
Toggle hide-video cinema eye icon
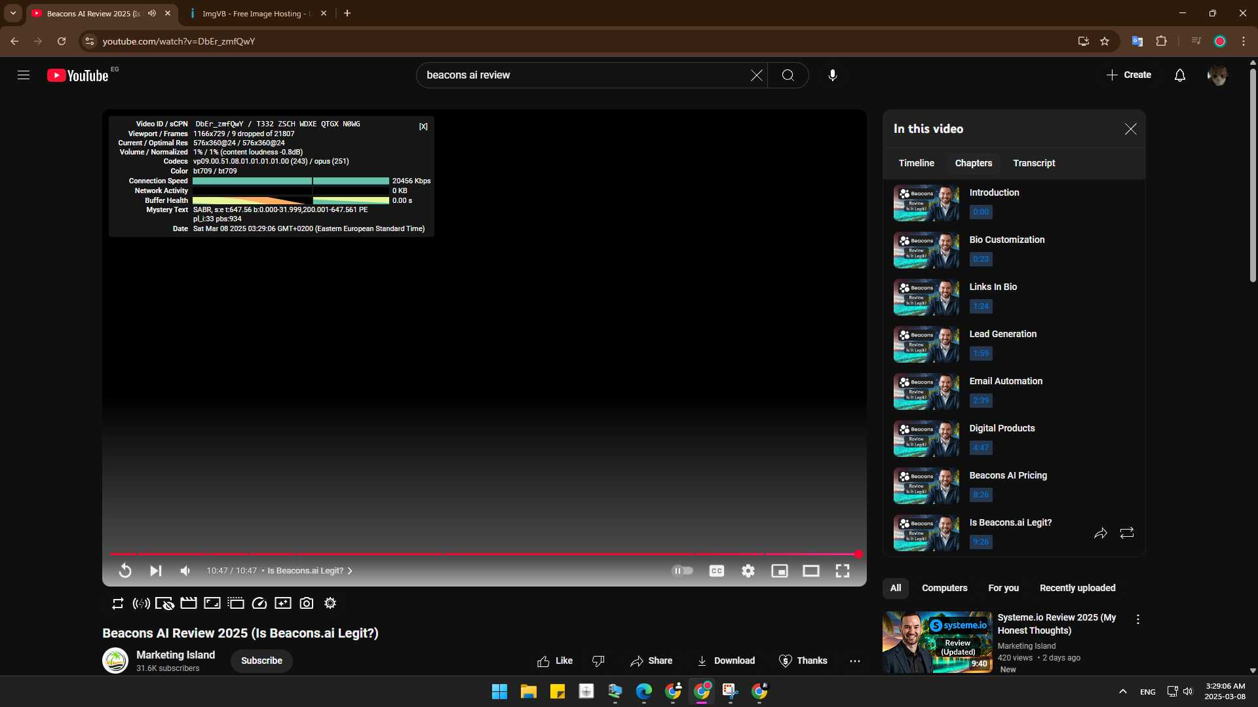point(164,604)
